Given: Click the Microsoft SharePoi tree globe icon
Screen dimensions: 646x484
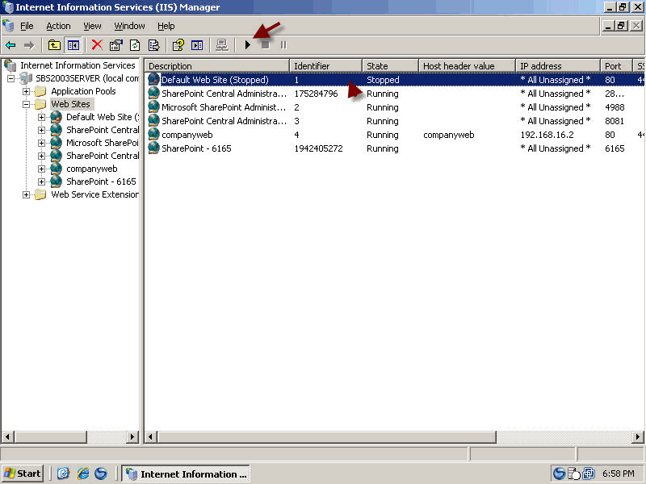Looking at the screenshot, I should (56, 143).
